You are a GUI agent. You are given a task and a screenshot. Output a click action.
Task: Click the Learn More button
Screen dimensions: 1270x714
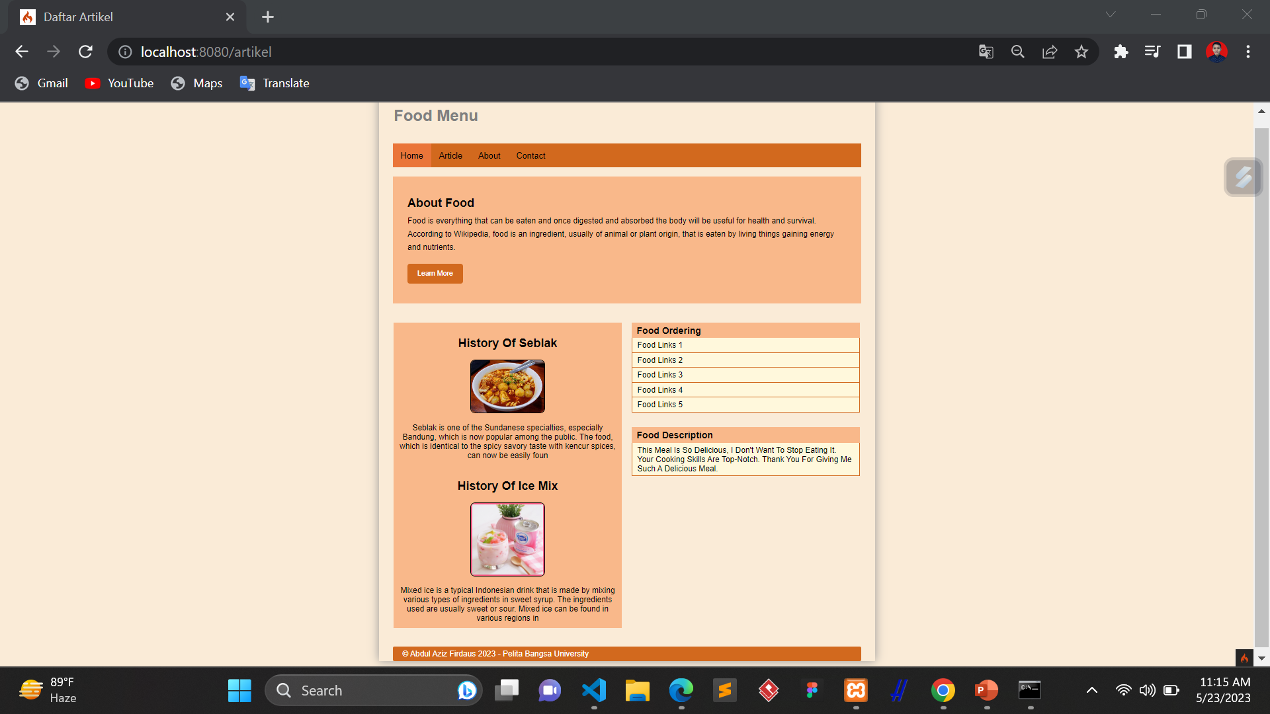point(435,273)
